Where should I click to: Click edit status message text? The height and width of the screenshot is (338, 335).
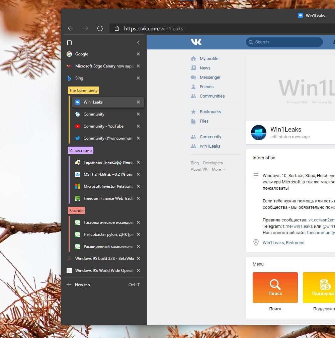coord(290,137)
